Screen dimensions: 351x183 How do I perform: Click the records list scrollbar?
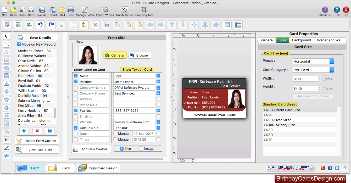[55, 113]
